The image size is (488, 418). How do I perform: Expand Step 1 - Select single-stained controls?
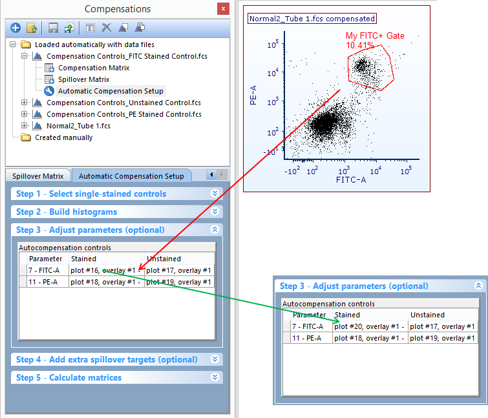215,194
